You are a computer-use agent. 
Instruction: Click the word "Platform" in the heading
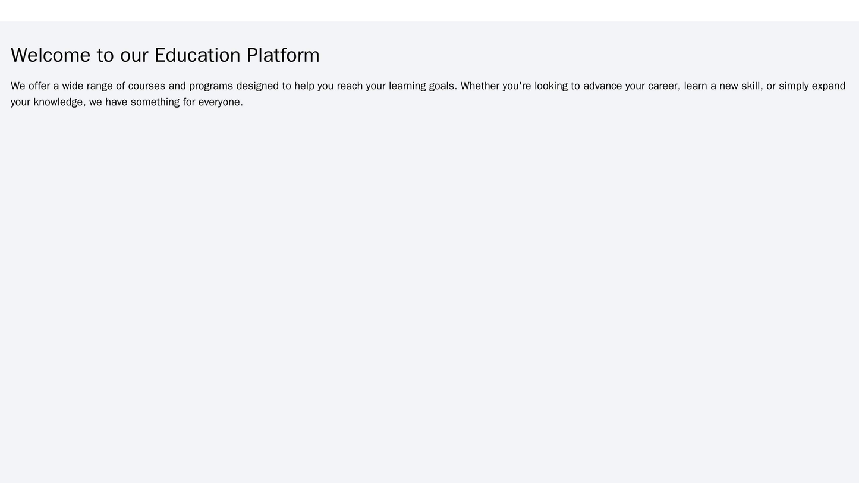click(283, 55)
